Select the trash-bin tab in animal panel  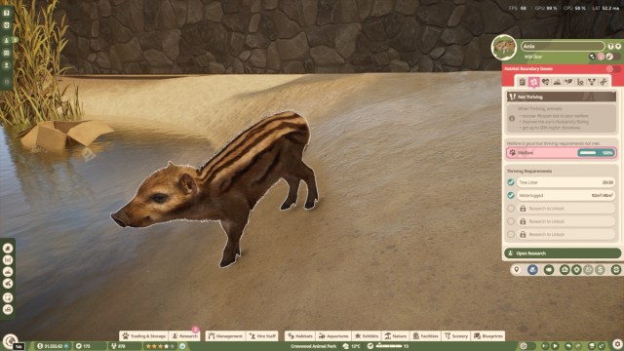coord(523,82)
